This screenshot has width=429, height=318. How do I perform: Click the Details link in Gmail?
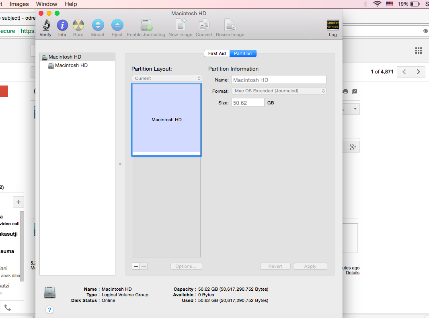pyautogui.click(x=352, y=273)
